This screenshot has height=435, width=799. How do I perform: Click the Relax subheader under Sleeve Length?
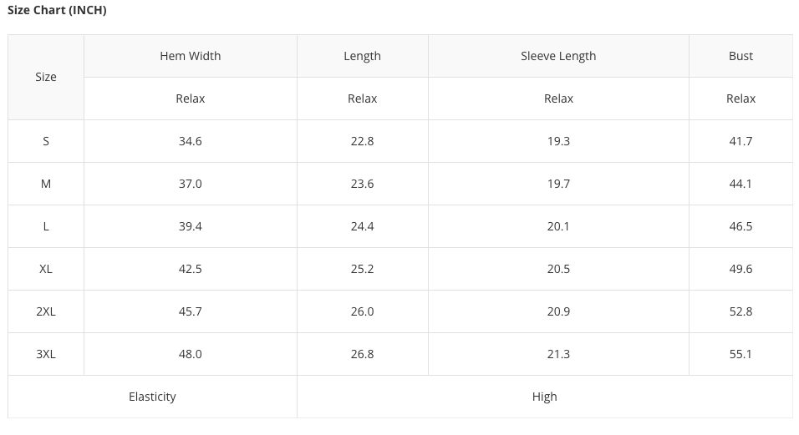click(x=558, y=99)
